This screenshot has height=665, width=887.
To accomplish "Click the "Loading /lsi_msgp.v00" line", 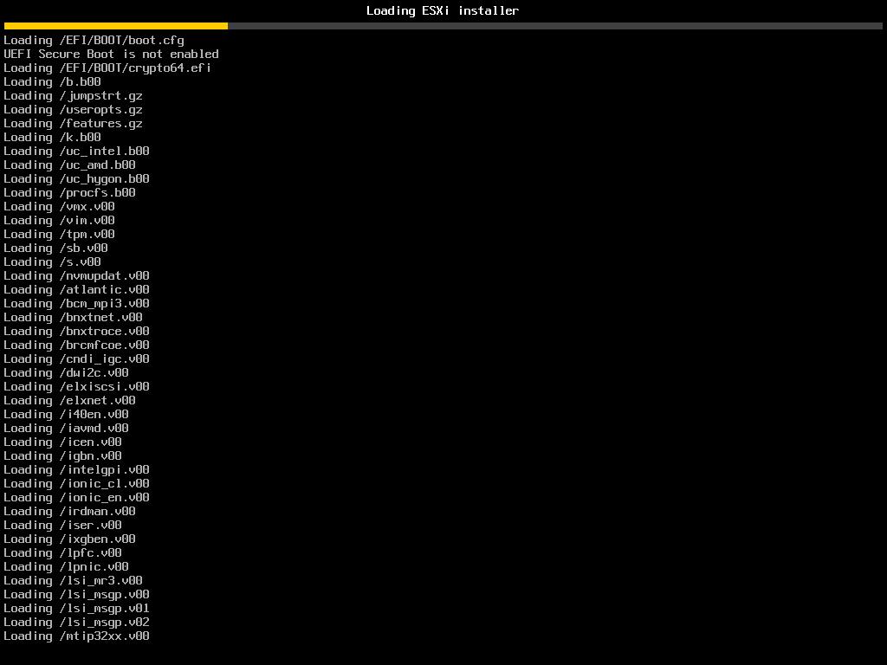I will point(76,594).
